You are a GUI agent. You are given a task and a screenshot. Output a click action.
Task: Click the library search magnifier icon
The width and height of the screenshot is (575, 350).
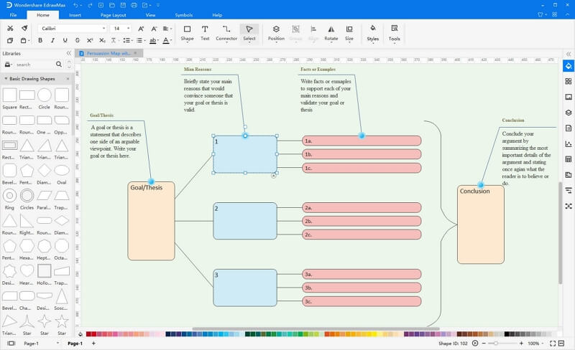tap(59, 65)
